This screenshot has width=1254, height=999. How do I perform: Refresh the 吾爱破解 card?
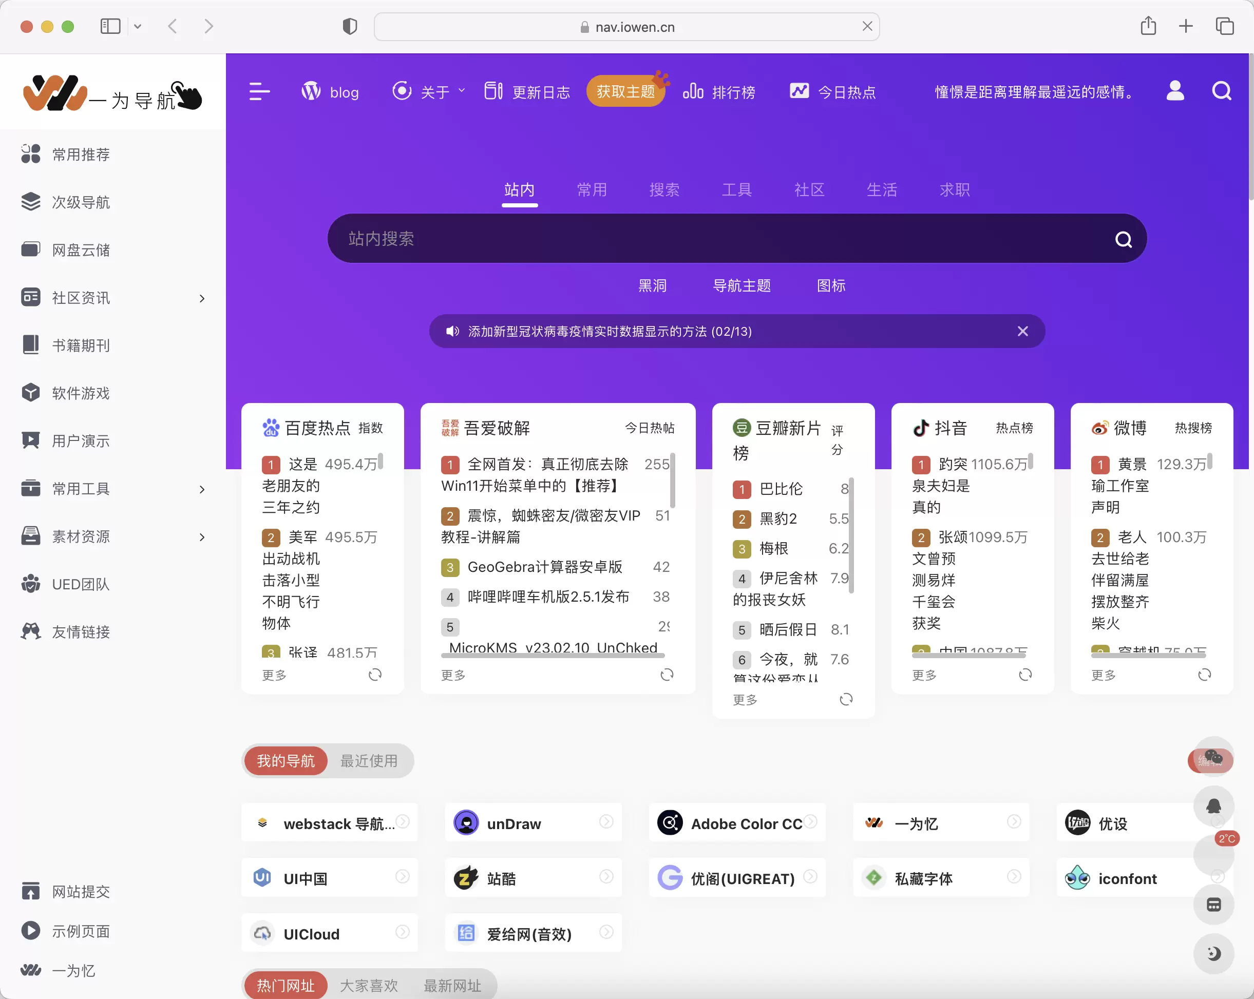667,675
